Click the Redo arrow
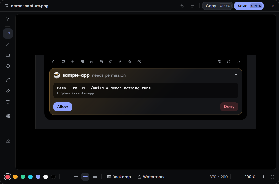The height and width of the screenshot is (184, 279). [192, 6]
